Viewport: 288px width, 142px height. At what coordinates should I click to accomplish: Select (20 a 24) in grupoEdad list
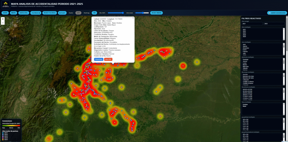tap(262, 128)
